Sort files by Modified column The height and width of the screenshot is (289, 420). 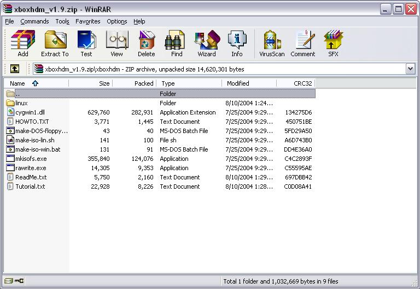[249, 83]
